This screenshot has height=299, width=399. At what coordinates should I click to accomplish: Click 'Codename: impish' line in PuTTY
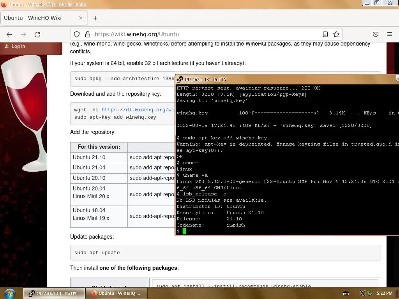[x=211, y=225]
